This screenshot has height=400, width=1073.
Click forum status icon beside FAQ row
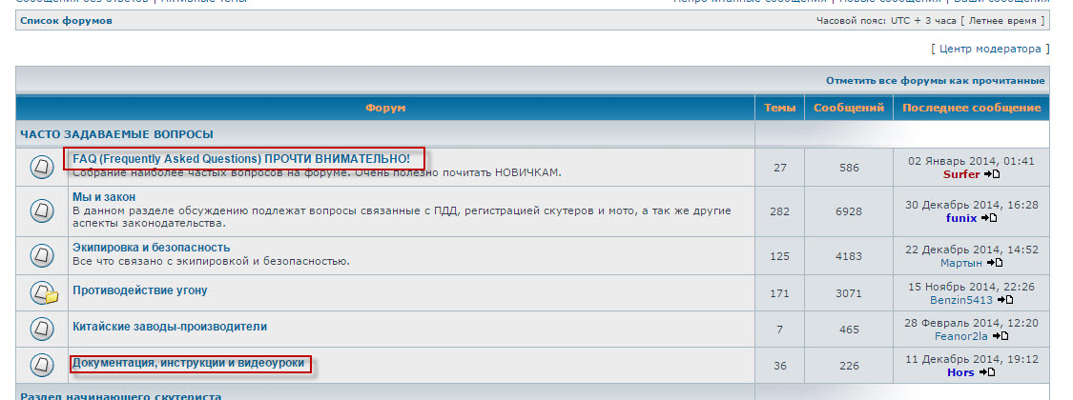point(42,168)
